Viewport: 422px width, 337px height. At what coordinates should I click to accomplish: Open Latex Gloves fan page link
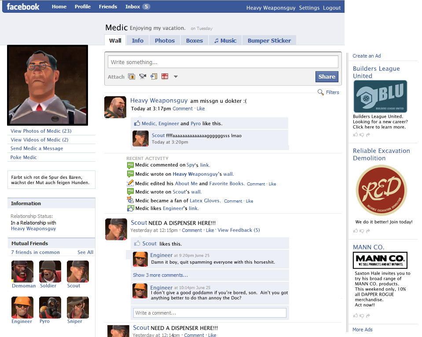coord(205,200)
